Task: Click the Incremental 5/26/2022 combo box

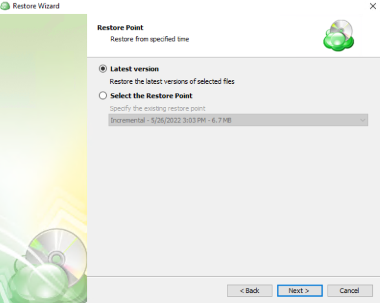Action: pyautogui.click(x=238, y=120)
